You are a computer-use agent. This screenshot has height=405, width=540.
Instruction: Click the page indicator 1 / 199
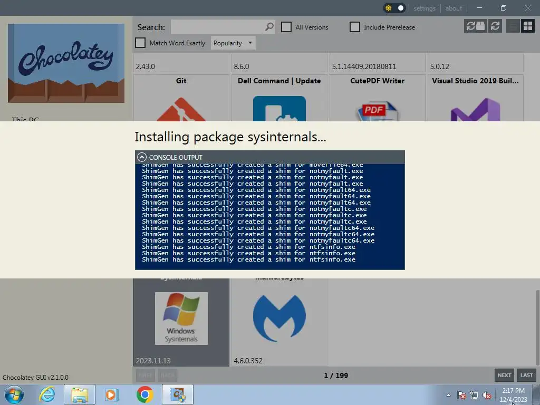(336, 375)
